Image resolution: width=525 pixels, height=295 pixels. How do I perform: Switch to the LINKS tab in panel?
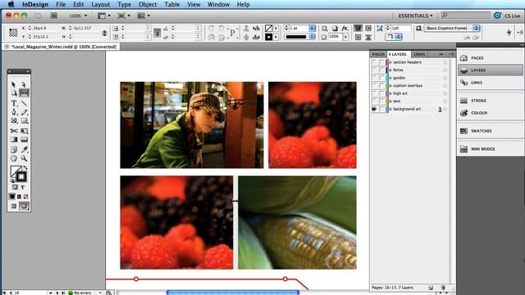pyautogui.click(x=419, y=54)
